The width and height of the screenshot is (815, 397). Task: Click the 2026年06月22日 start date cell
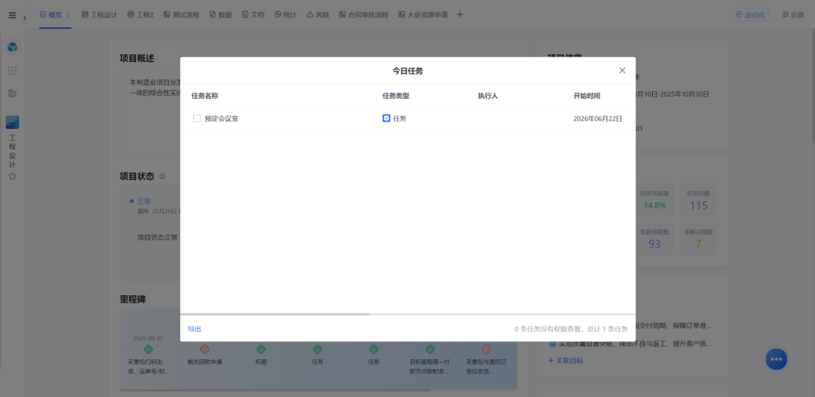coord(598,118)
